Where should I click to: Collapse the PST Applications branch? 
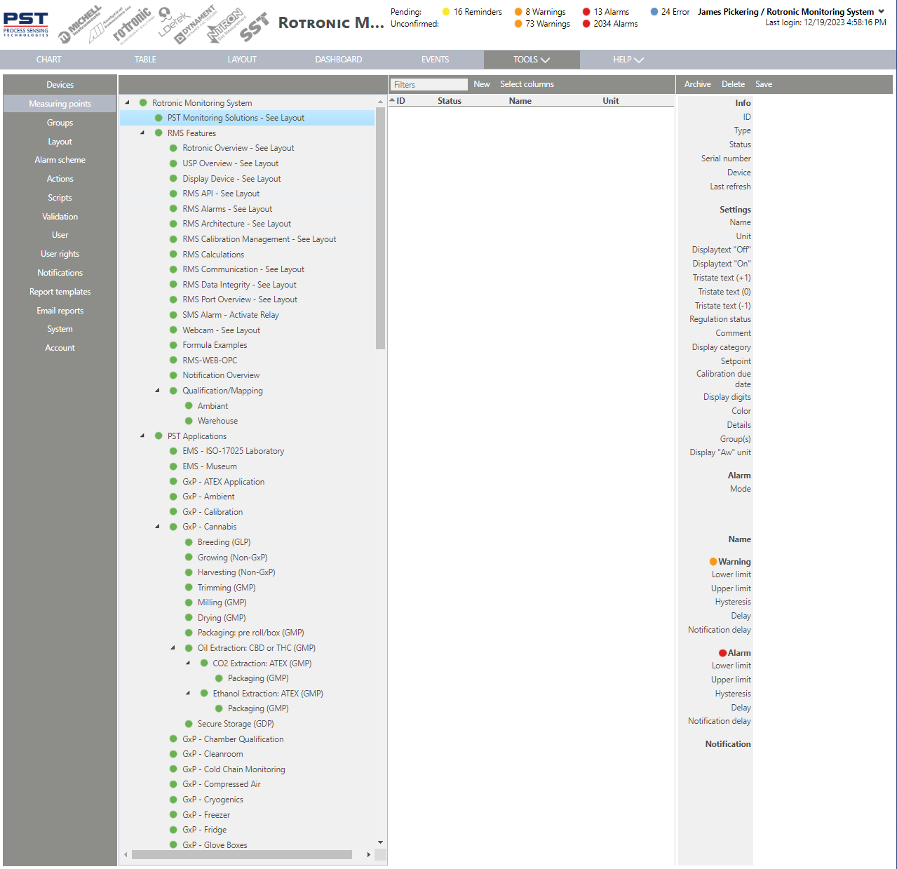142,436
